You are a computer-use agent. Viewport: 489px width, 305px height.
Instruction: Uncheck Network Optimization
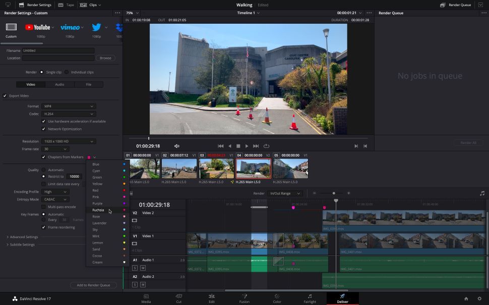[44, 129]
